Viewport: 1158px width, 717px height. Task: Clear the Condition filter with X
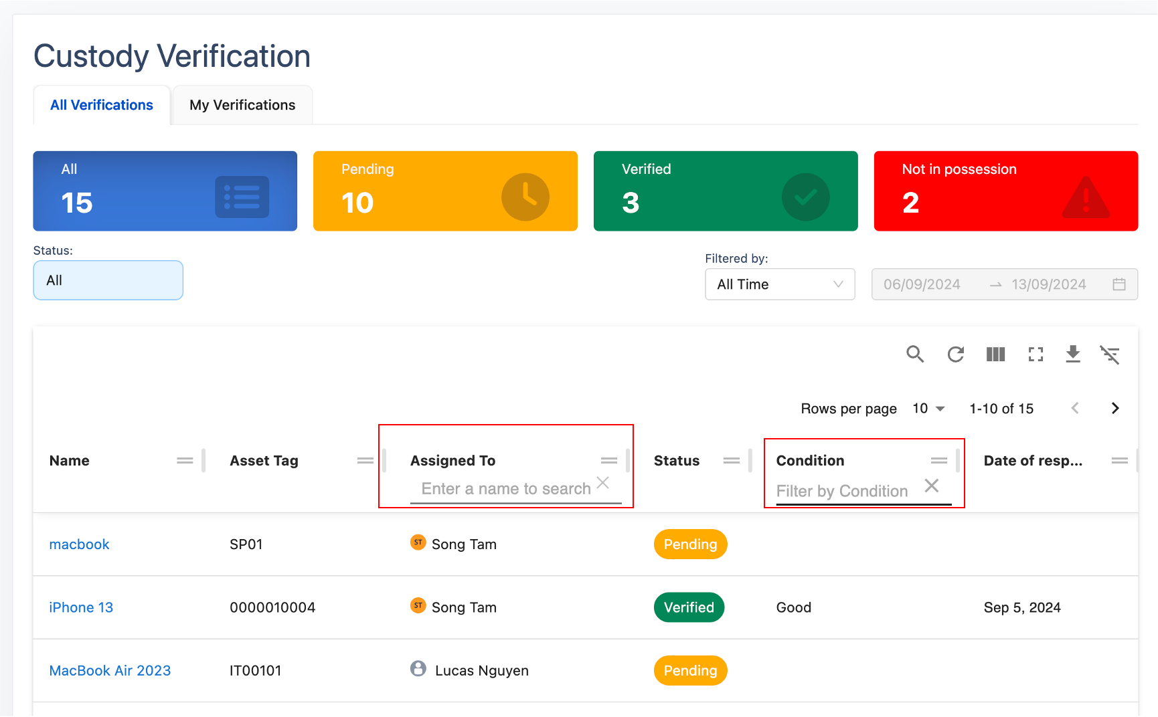931,486
